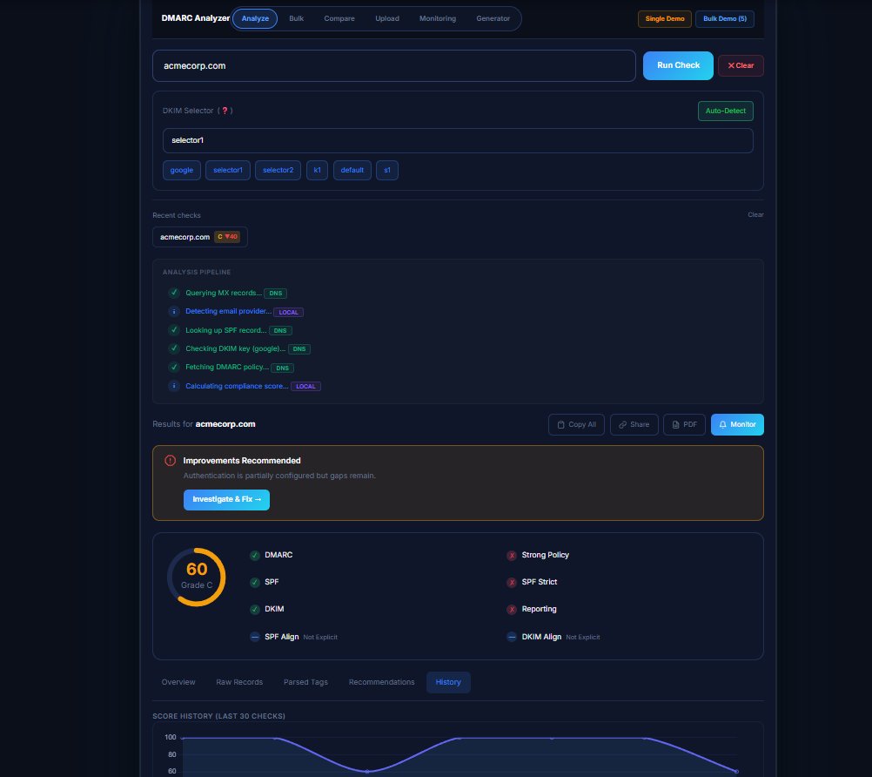
Task: Click the 60 point on the score history graph
Action: tap(367, 771)
